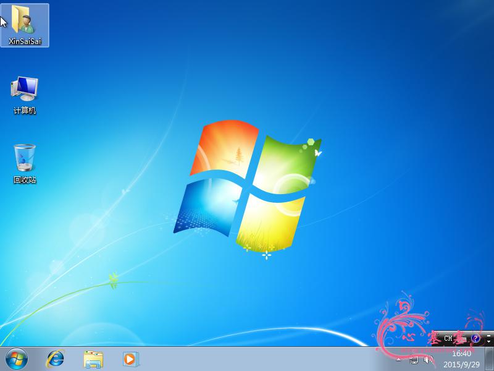Click the language bar Help icon

[475, 339]
